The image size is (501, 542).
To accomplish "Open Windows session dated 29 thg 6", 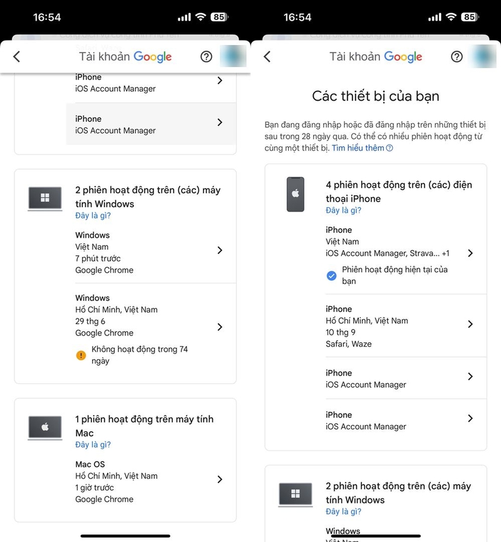I will [x=151, y=329].
